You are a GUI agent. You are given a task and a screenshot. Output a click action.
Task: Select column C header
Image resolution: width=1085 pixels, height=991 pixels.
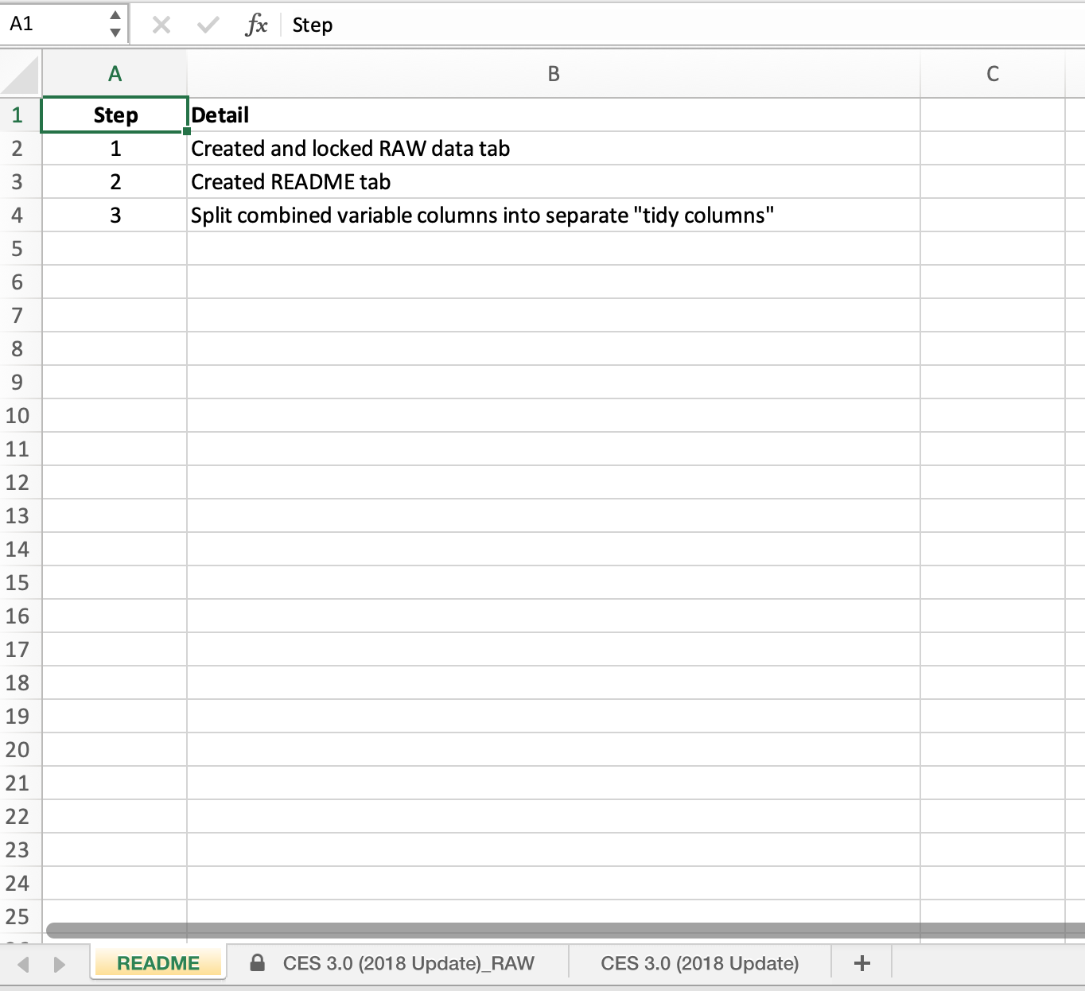[x=992, y=74]
